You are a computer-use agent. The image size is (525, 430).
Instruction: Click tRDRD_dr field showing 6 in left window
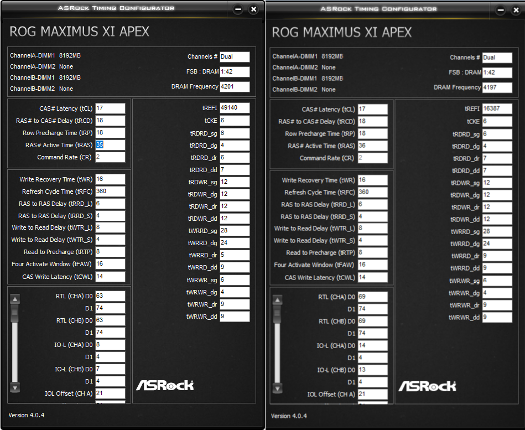(235, 158)
